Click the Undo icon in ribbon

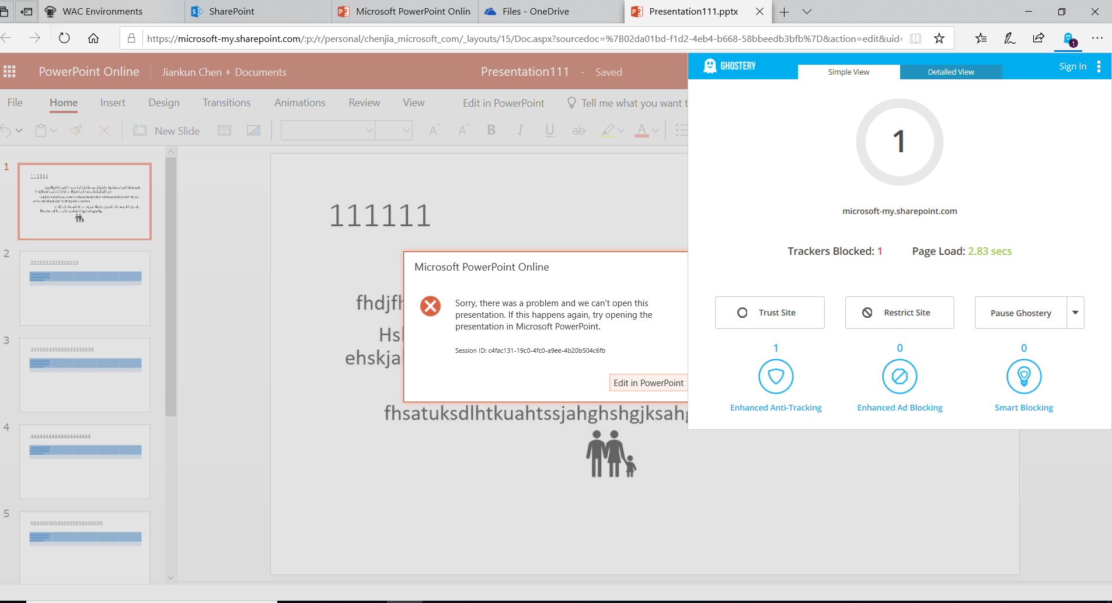click(x=6, y=131)
